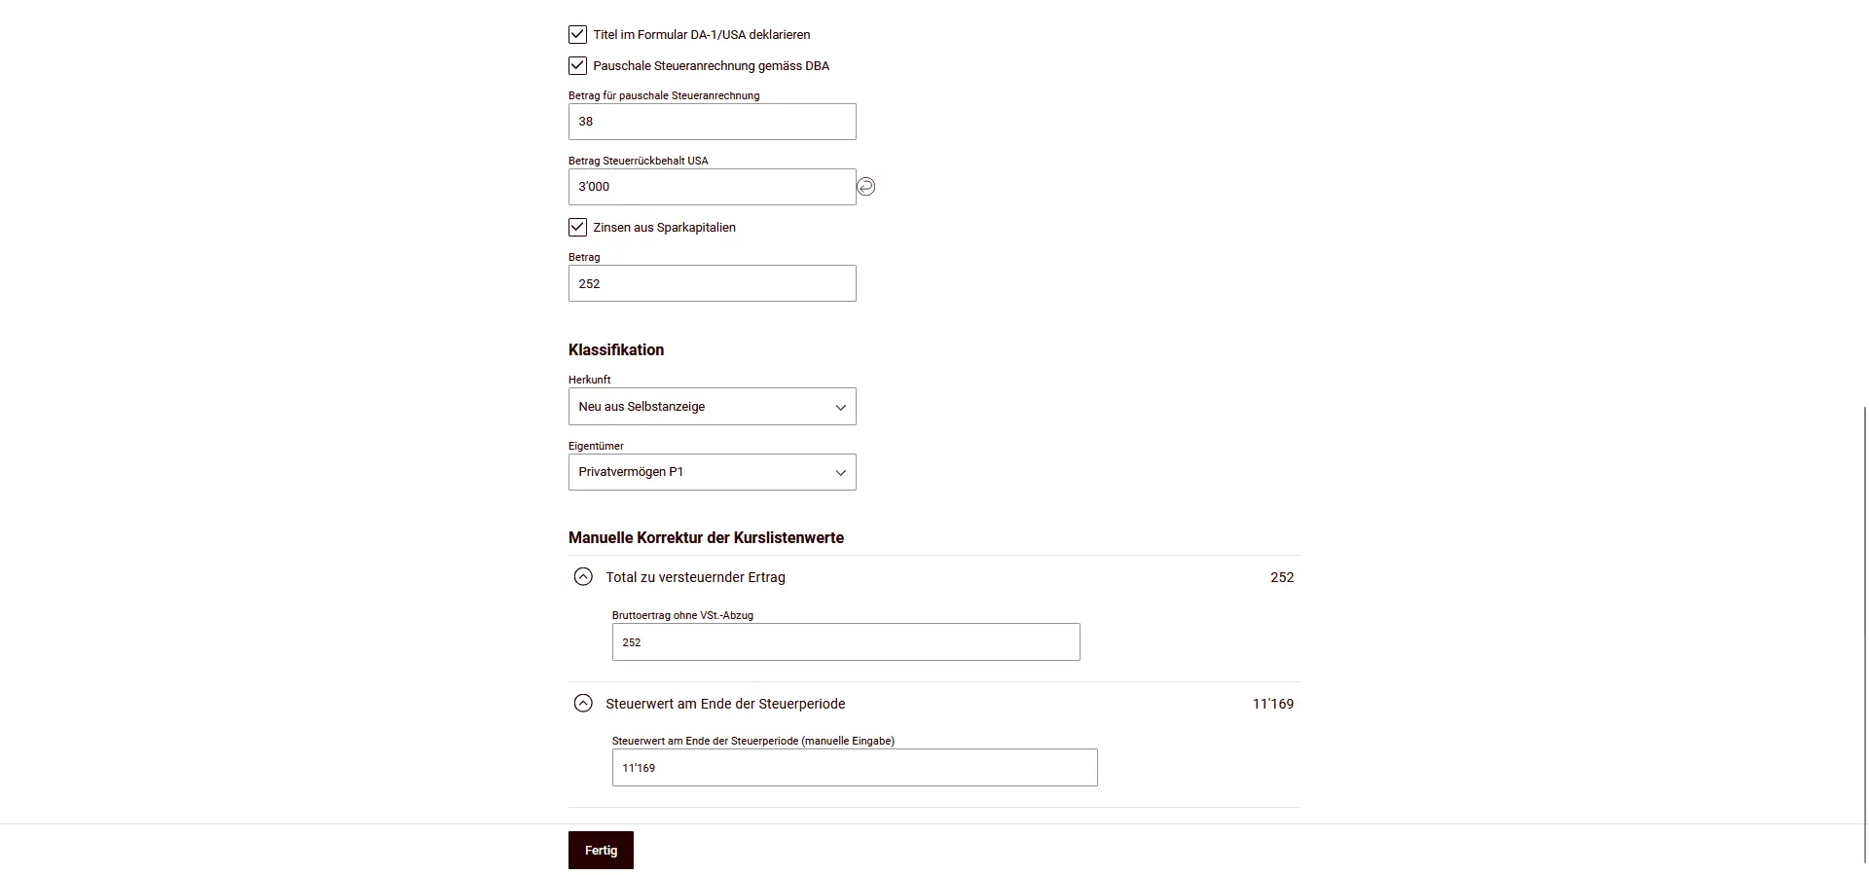This screenshot has width=1869, height=875.
Task: Click the Herkunft dropdown arrow icon
Action: click(x=839, y=407)
